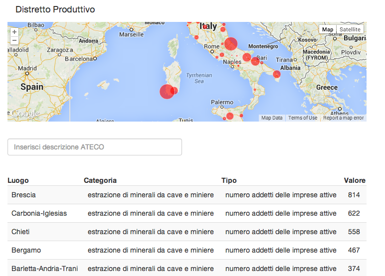Click the Valore column header

(355, 180)
